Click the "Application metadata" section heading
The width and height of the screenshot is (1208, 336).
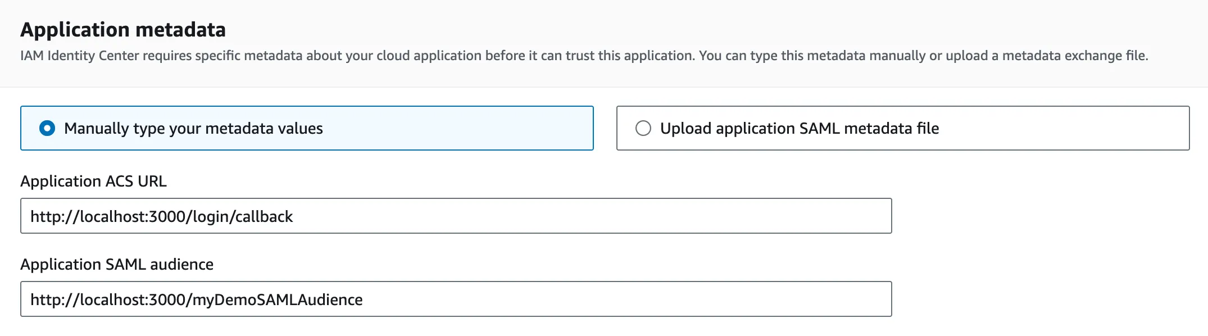123,30
